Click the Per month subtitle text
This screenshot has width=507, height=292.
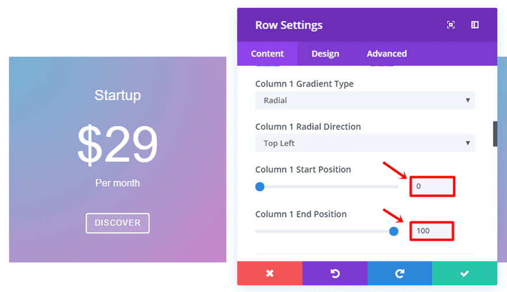(118, 183)
